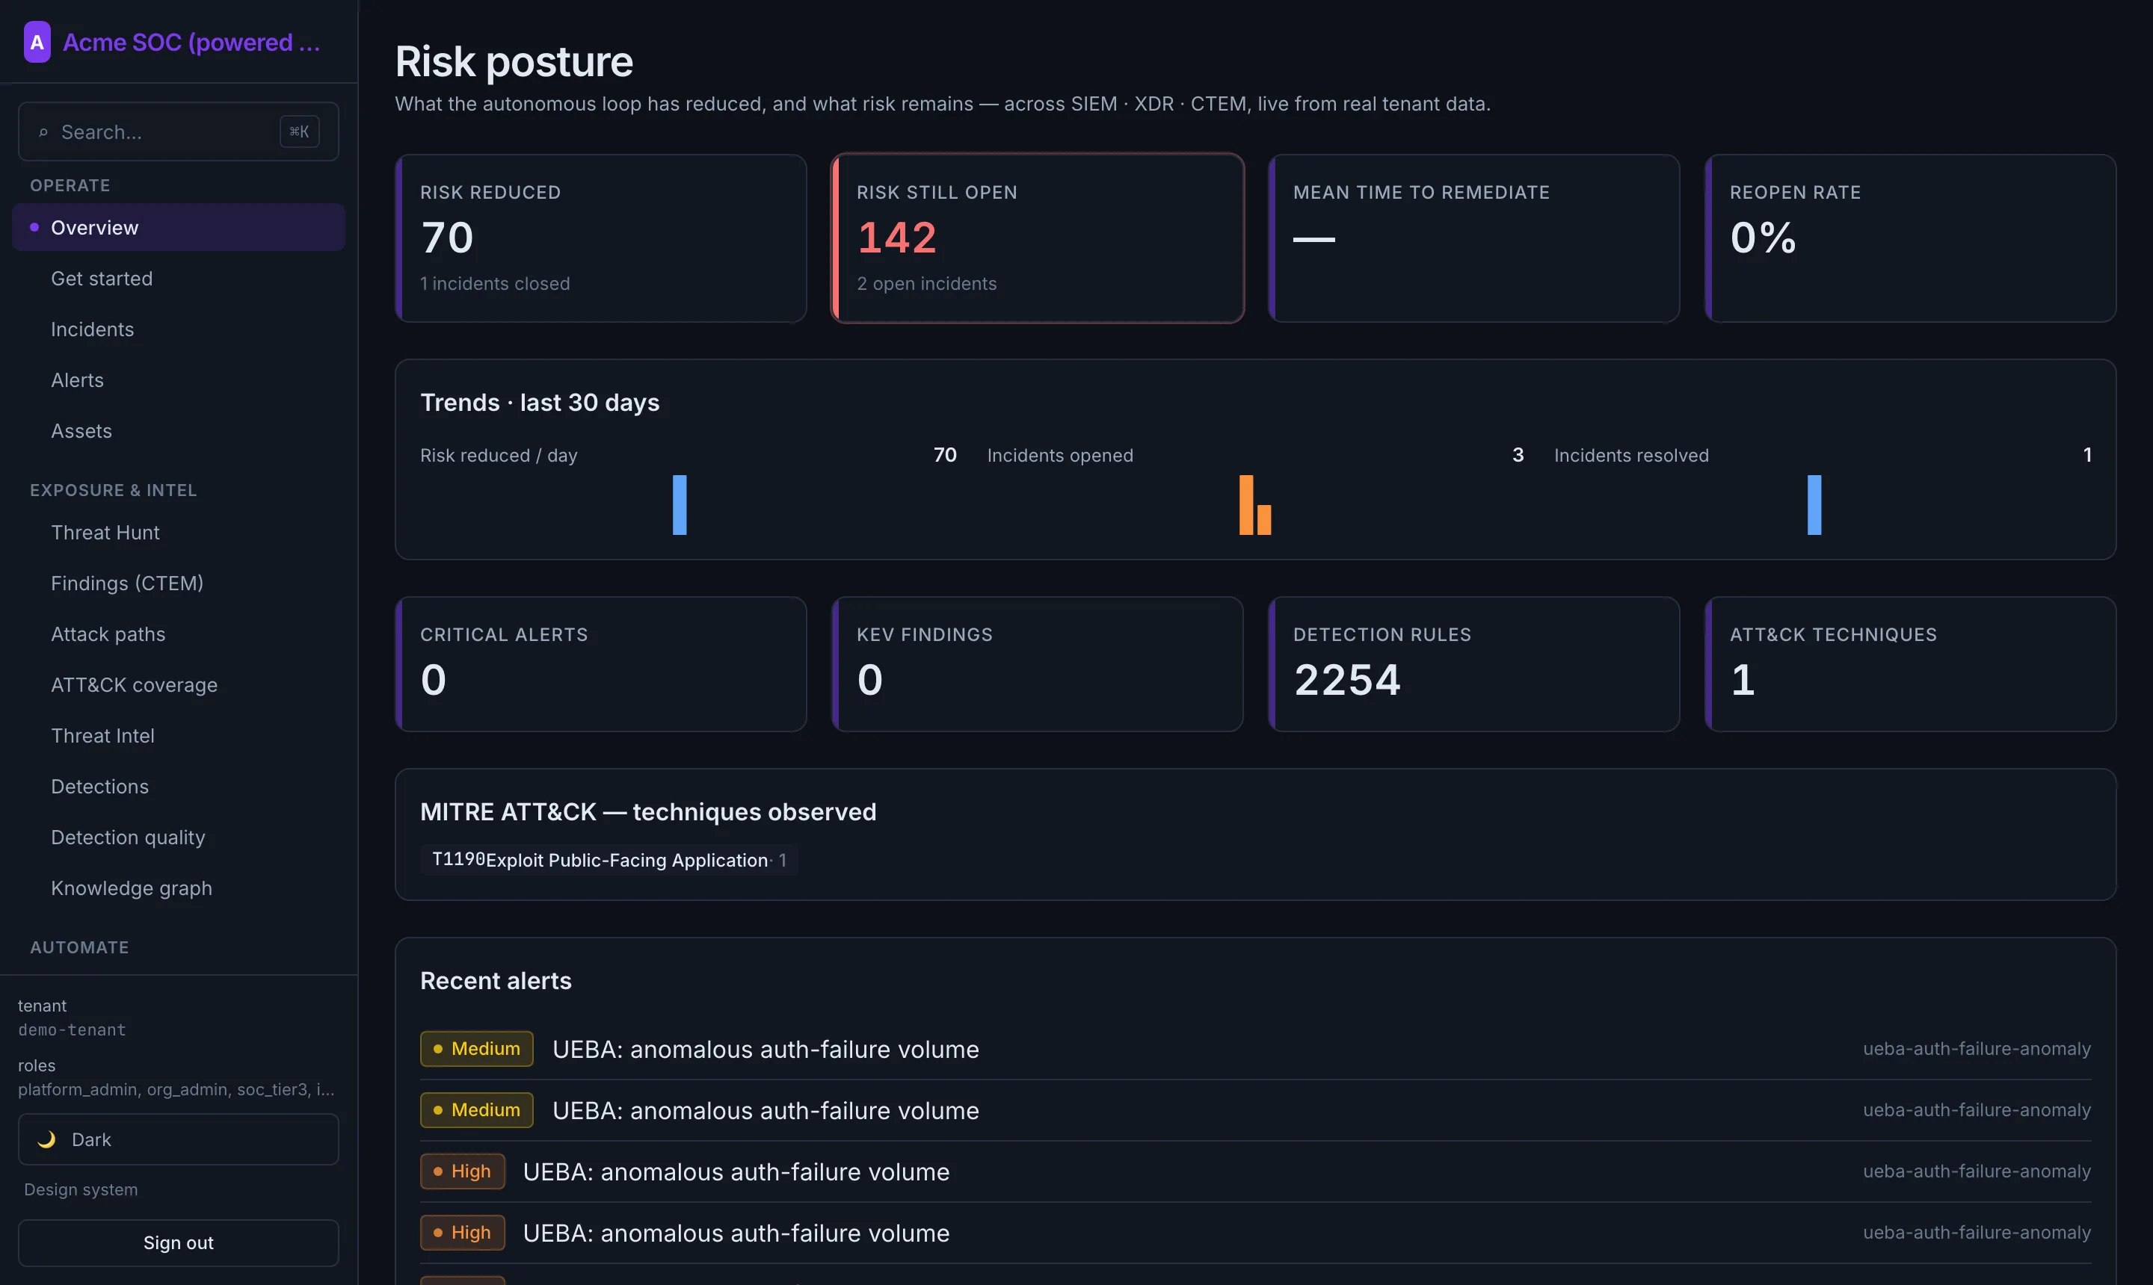Screen dimensions: 2153x1285
Task: Click the Risk Reduced 70 card
Action: pos(601,238)
